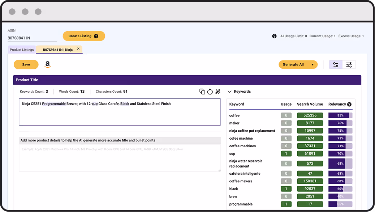Select the 'programmable' keyword

tap(241, 204)
